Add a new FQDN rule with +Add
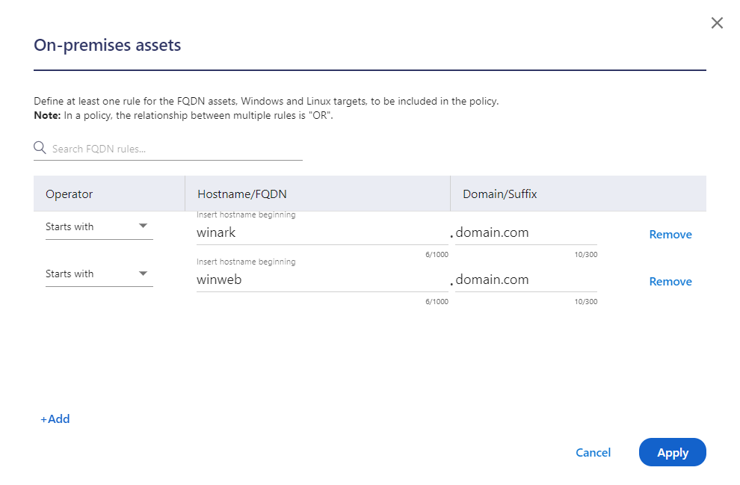The height and width of the screenshot is (485, 740). point(55,418)
